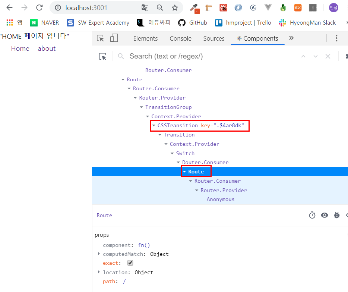Collapse the Transition node
Screen dimensions: 348x292
coord(160,135)
